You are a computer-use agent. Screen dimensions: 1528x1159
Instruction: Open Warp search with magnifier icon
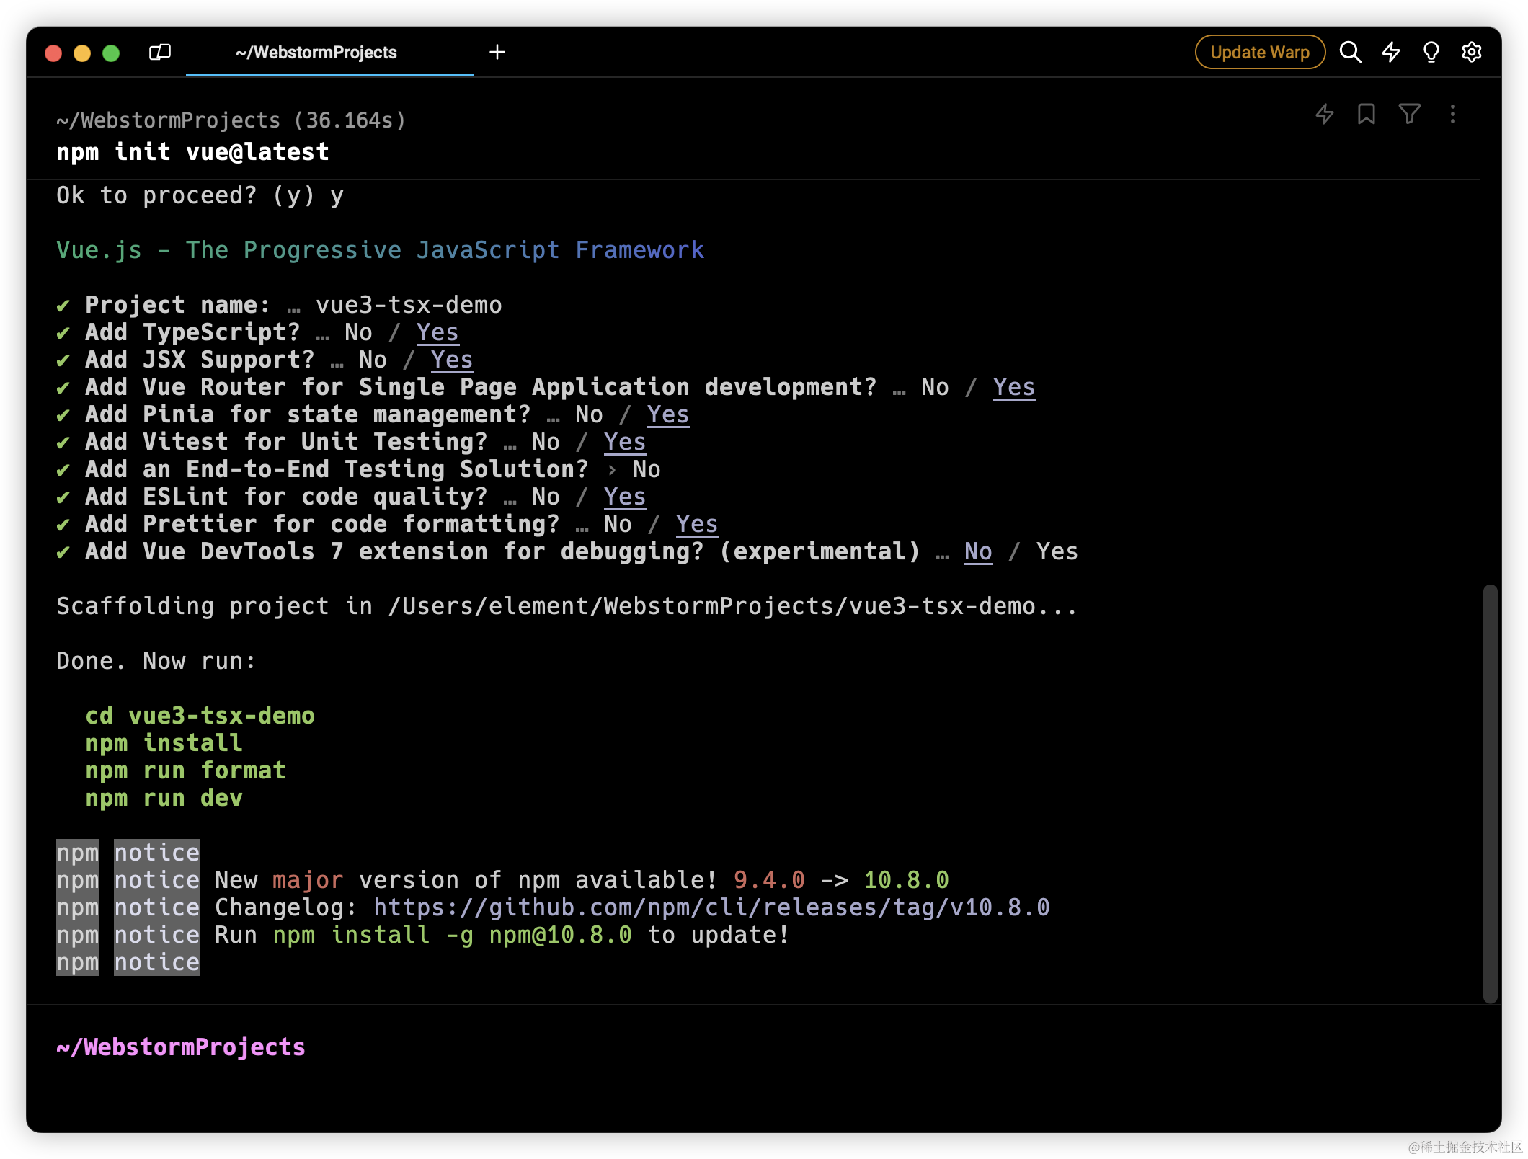tap(1350, 53)
